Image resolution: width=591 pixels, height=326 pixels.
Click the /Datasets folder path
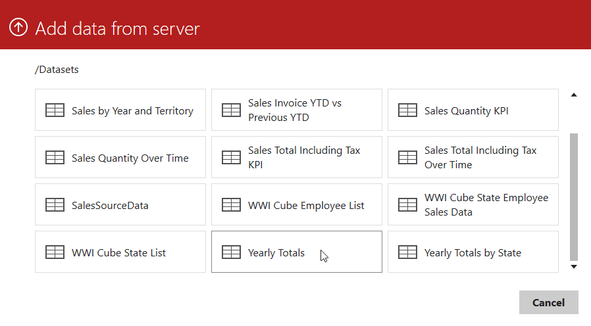[x=57, y=70]
